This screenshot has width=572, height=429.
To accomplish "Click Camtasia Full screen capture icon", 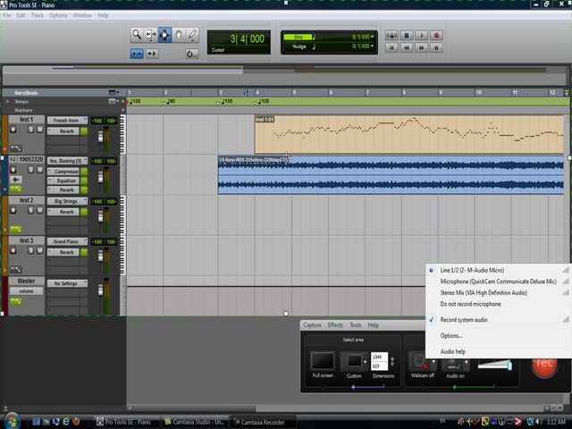I will click(323, 361).
